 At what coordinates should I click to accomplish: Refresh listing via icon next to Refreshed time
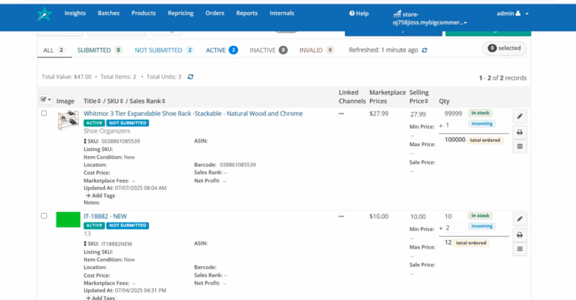tap(424, 50)
